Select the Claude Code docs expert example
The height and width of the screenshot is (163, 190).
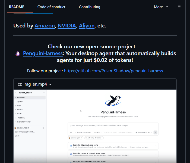[113, 161]
